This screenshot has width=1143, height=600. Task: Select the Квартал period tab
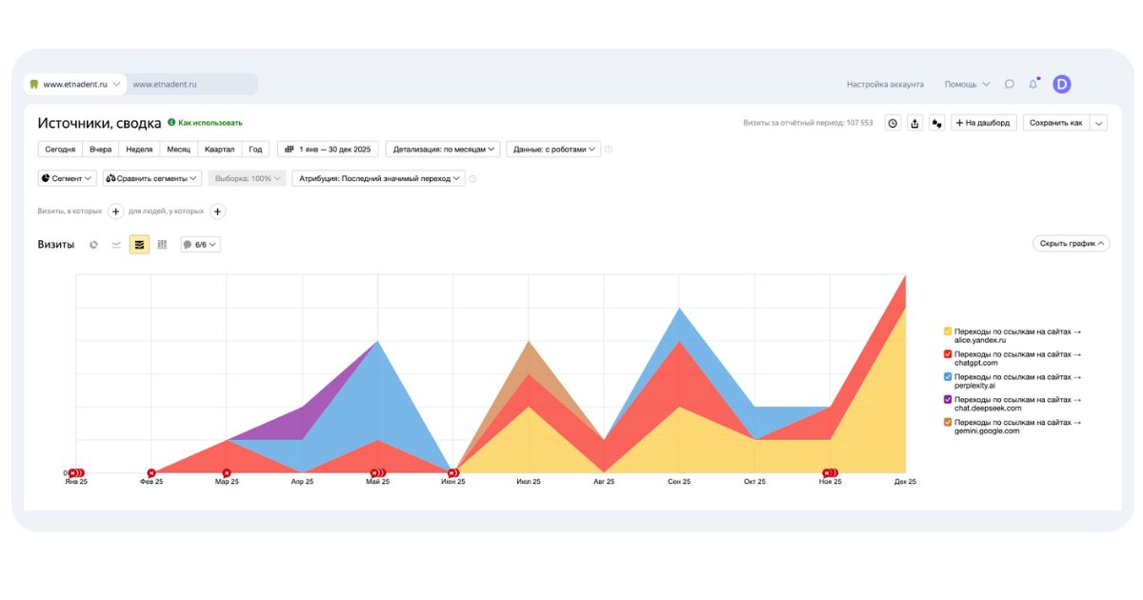coord(219,150)
